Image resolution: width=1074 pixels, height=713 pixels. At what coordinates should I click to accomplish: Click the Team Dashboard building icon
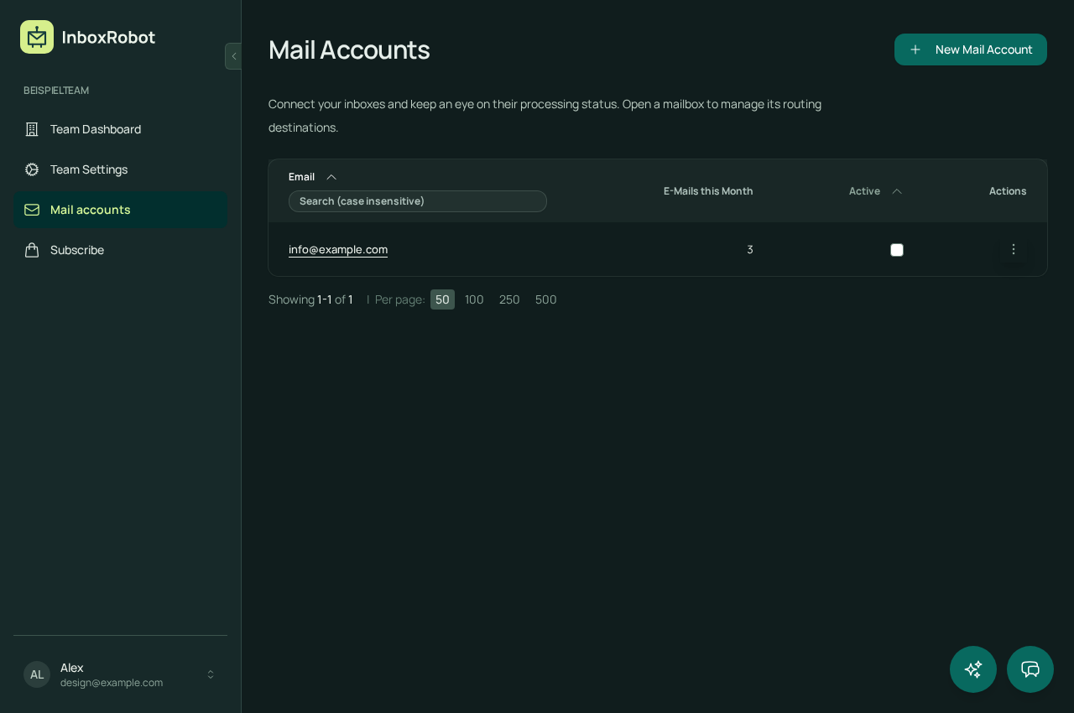[32, 129]
